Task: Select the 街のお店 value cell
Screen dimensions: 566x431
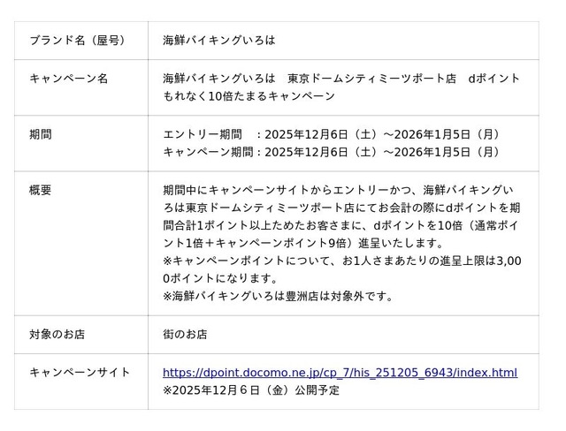Action: coord(185,335)
